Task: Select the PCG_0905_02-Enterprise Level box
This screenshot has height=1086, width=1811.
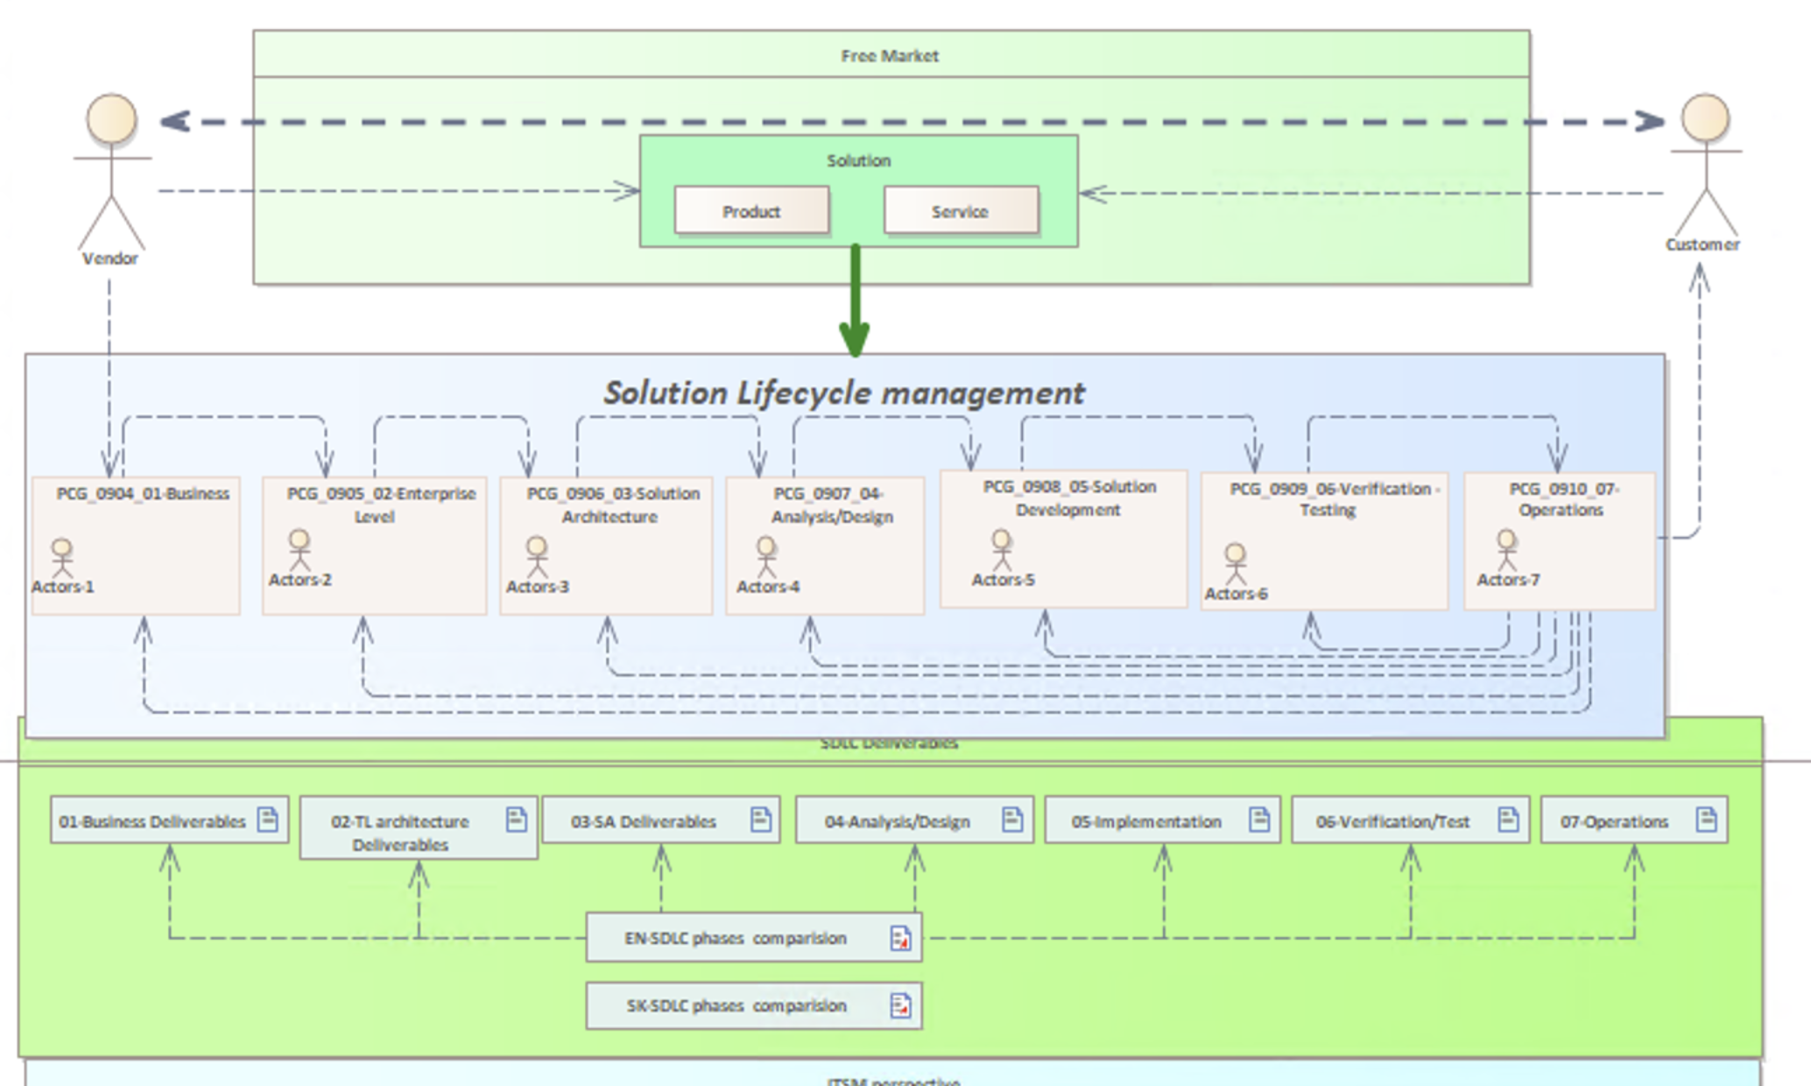Action: [374, 545]
